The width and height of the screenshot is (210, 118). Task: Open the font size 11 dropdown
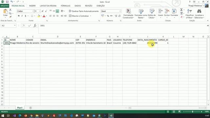(x=39, y=11)
